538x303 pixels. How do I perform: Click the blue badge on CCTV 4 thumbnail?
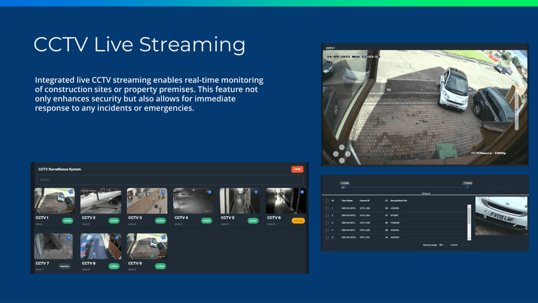(x=209, y=192)
